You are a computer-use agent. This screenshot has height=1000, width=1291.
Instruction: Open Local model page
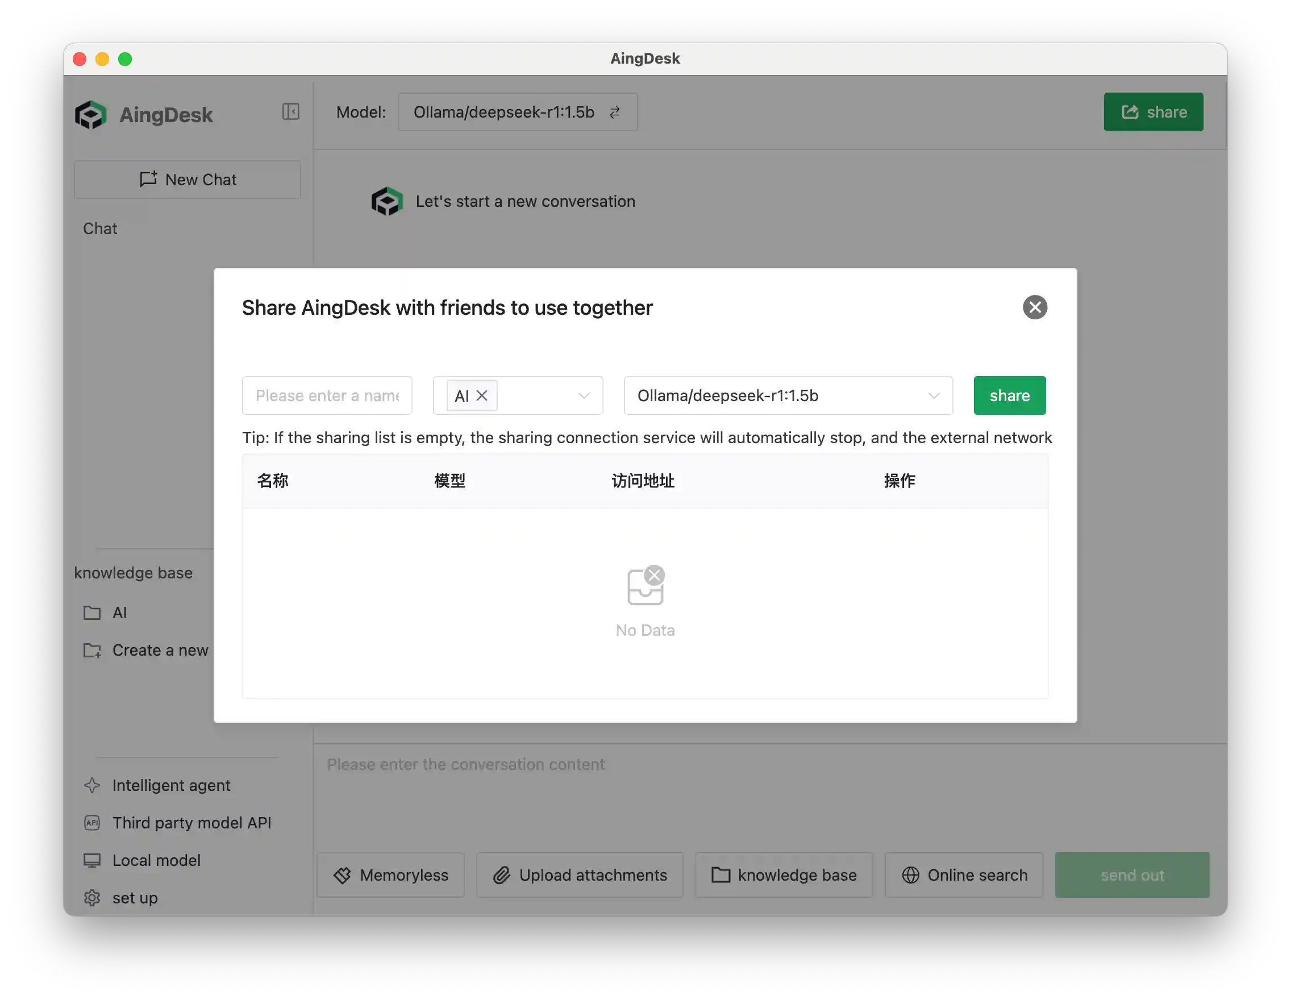(156, 861)
